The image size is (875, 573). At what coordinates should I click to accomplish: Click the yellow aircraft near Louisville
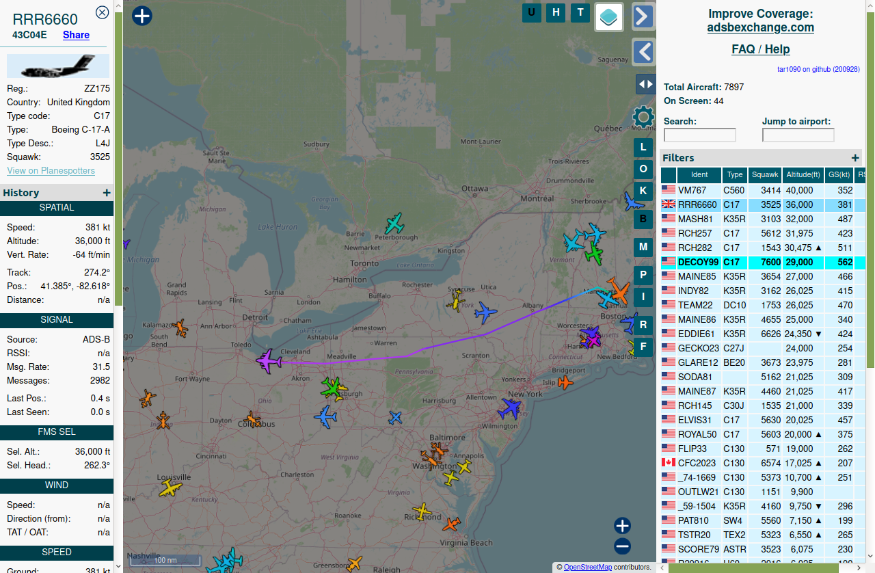point(170,489)
